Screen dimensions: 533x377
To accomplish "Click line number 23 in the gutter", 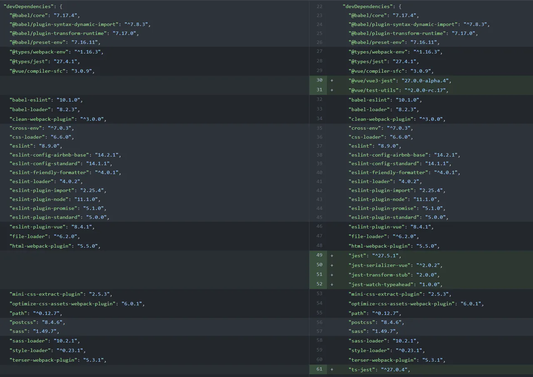I will point(319,15).
